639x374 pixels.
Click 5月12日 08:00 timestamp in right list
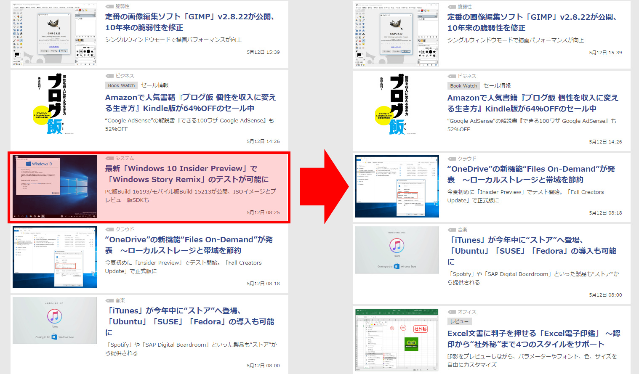(605, 295)
